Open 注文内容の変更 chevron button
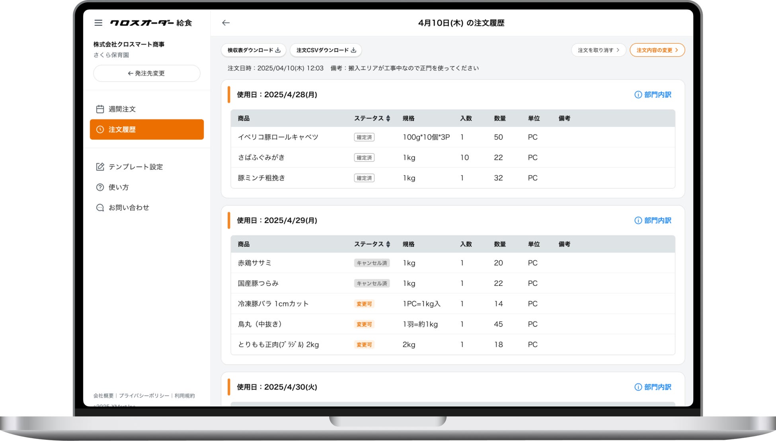This screenshot has height=441, width=776. (657, 50)
